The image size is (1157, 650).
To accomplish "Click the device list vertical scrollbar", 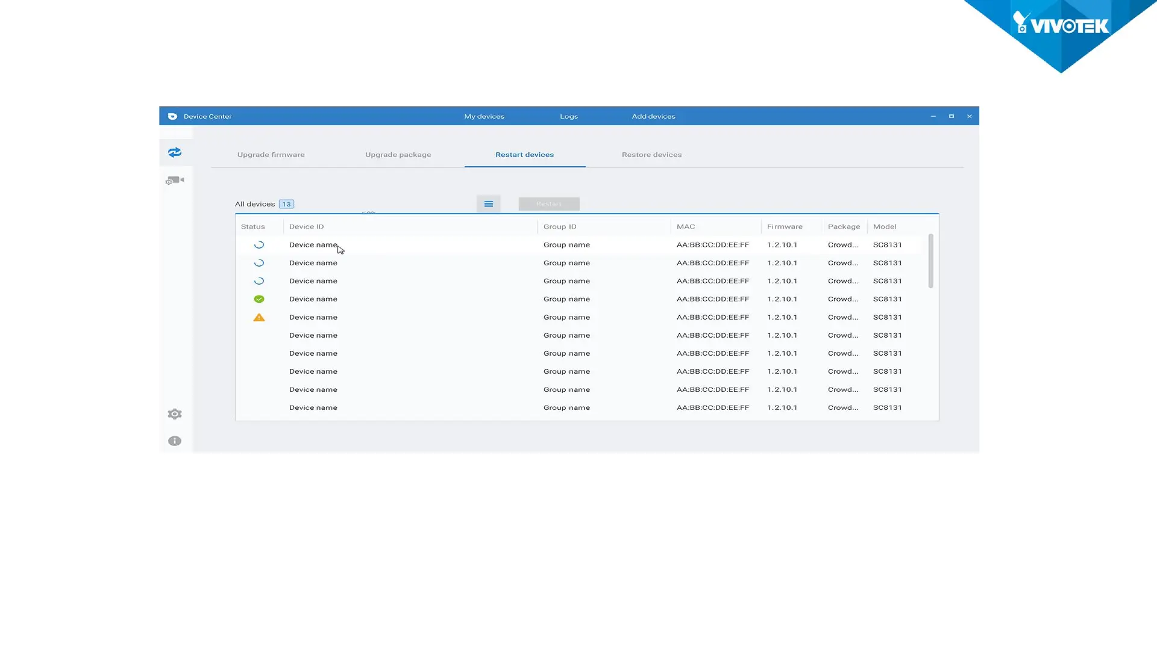I will click(x=931, y=261).
